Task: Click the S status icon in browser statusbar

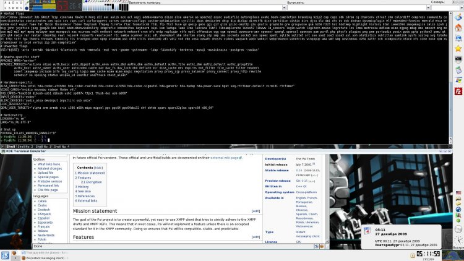Action: tap(316, 246)
